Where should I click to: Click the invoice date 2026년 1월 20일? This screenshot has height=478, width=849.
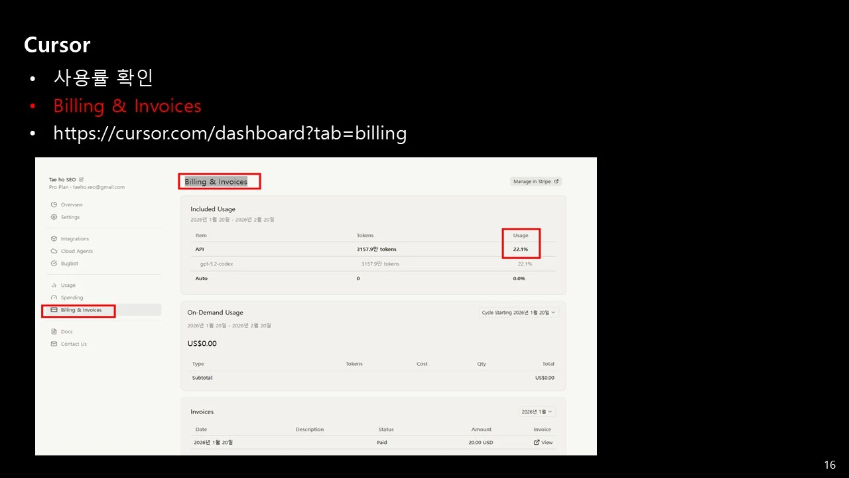pyautogui.click(x=213, y=443)
